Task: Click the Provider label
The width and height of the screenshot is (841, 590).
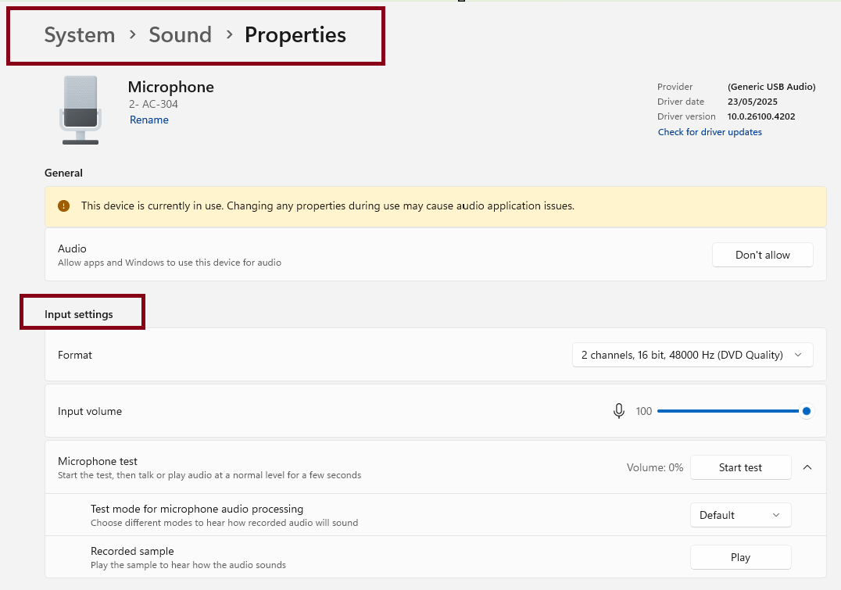Action: [x=675, y=87]
